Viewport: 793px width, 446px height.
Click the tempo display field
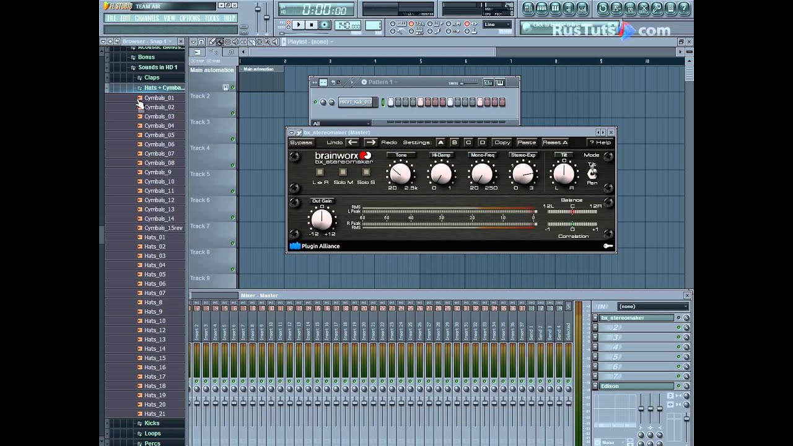coord(348,25)
